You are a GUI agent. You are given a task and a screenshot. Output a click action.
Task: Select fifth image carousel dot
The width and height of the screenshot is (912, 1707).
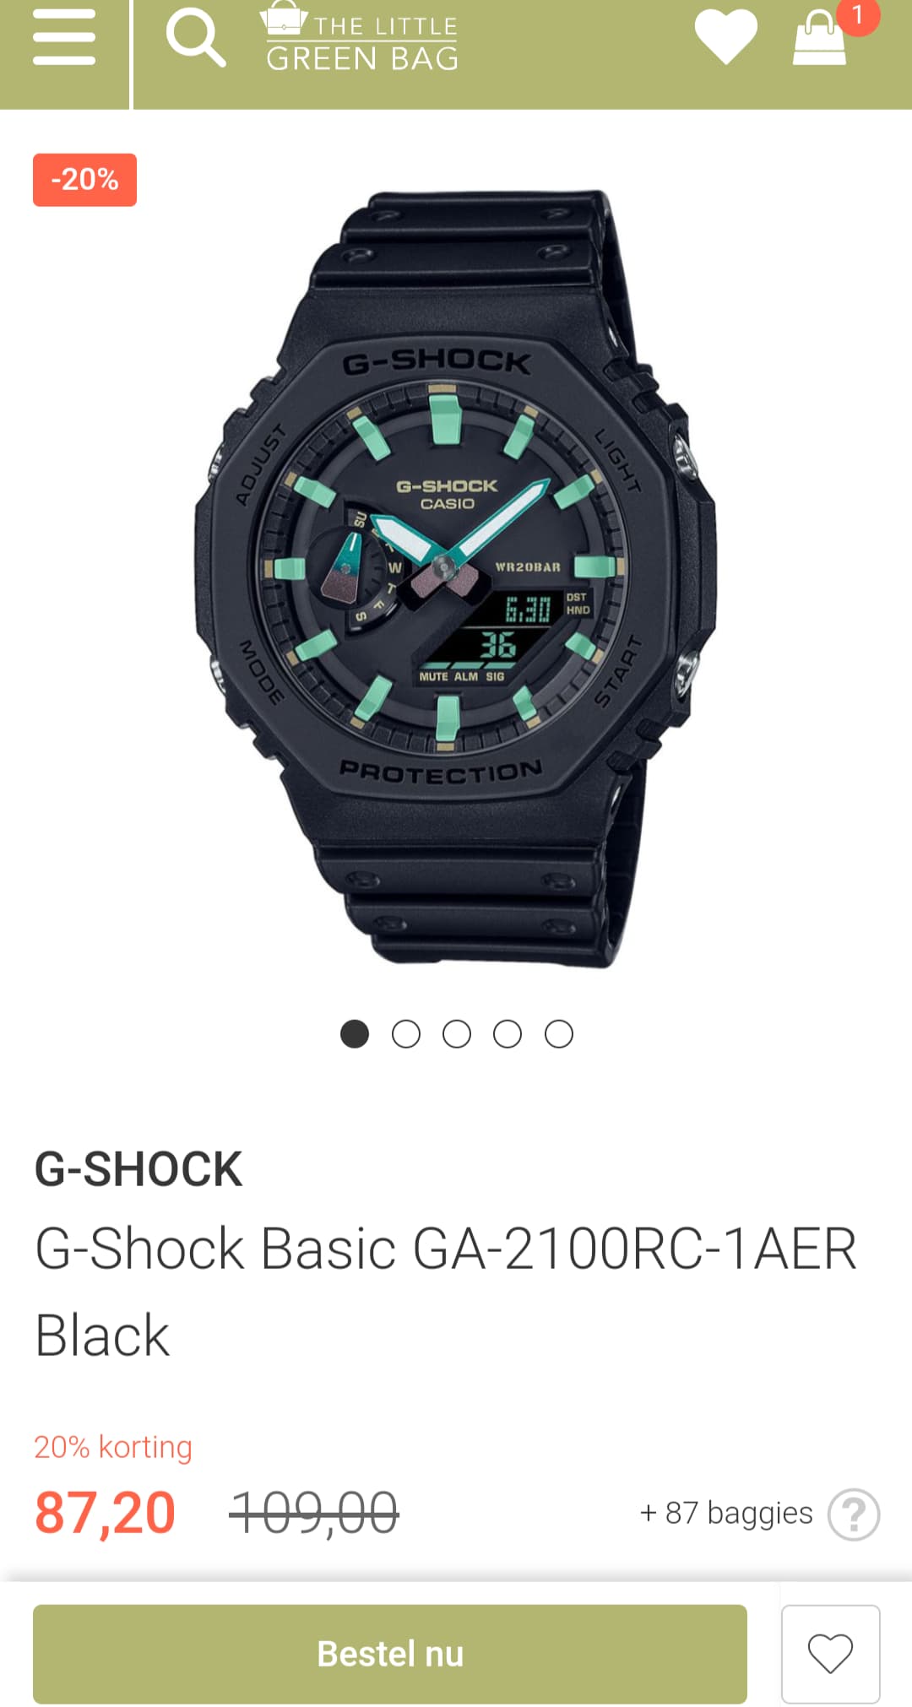click(559, 1034)
